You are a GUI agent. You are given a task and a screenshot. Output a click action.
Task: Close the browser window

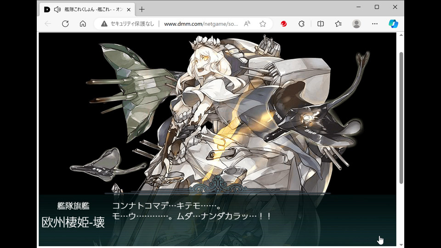[x=395, y=7]
